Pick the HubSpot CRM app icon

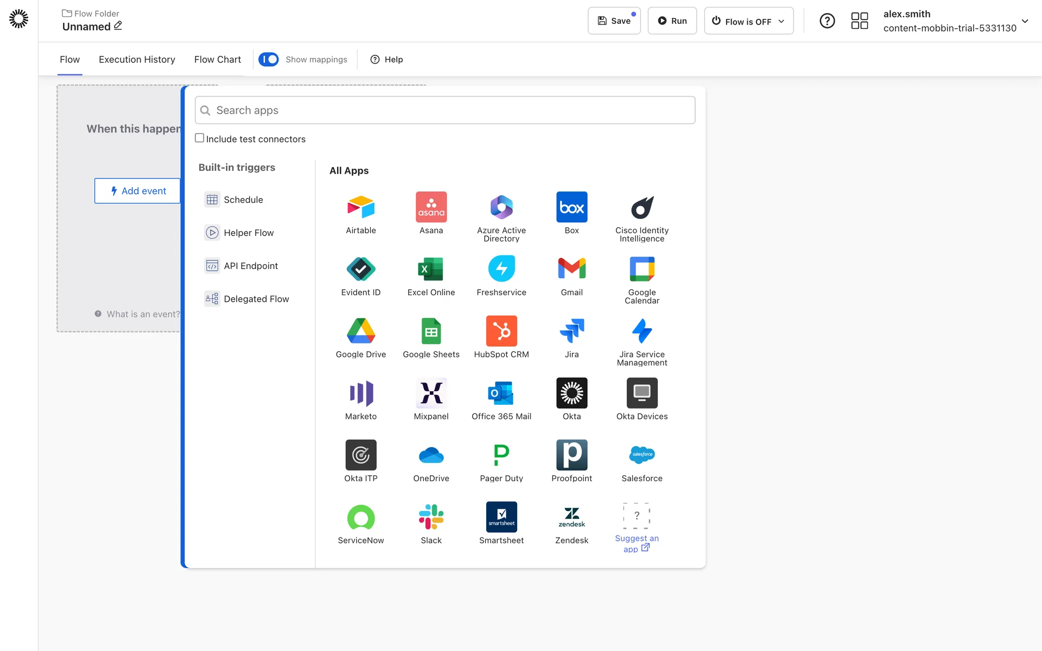[501, 331]
